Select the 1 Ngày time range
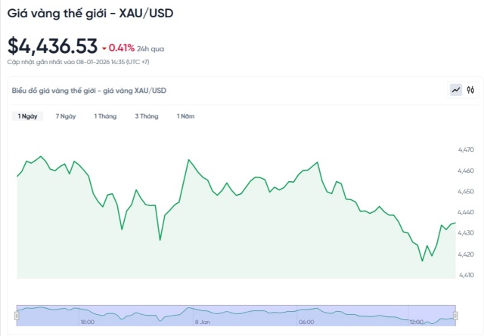This screenshot has width=484, height=336. point(28,116)
